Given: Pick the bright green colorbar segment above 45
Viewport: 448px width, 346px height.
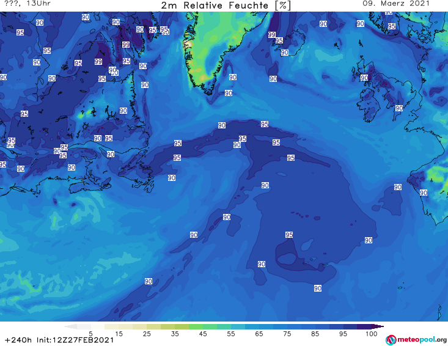Looking at the screenshot, I should point(196,326).
